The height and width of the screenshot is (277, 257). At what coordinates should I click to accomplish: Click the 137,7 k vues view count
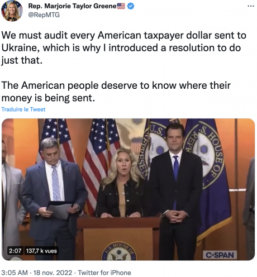[41, 251]
